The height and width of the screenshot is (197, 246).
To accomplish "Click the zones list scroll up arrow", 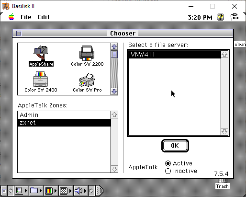I will pyautogui.click(x=114, y=115).
